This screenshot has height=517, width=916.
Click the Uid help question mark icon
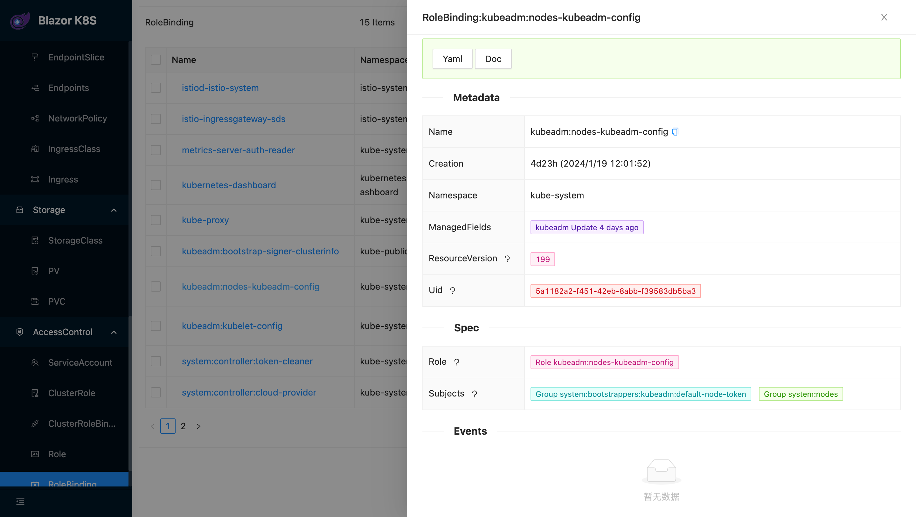pyautogui.click(x=452, y=291)
